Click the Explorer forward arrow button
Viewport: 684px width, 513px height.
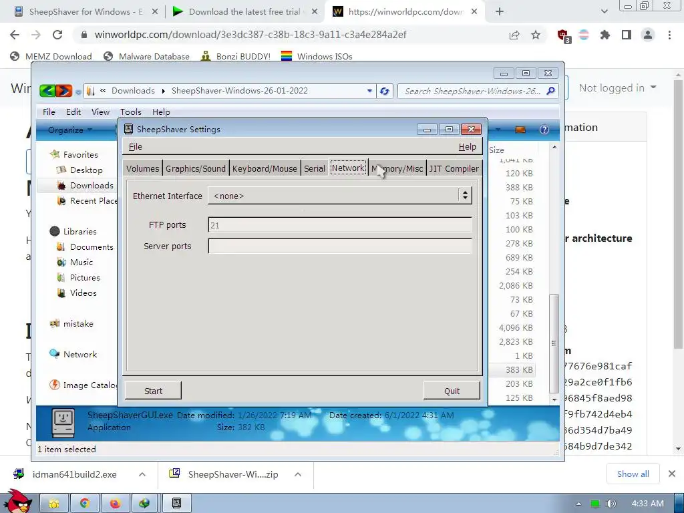pos(64,91)
